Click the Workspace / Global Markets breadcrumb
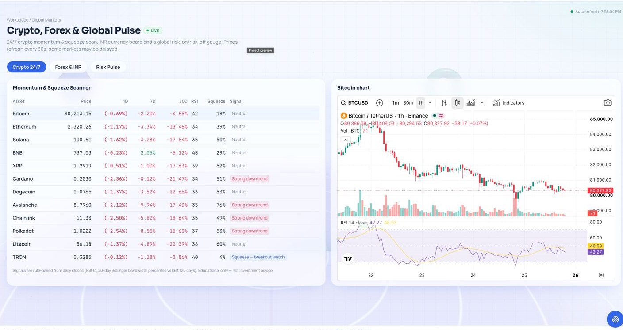 tap(34, 20)
